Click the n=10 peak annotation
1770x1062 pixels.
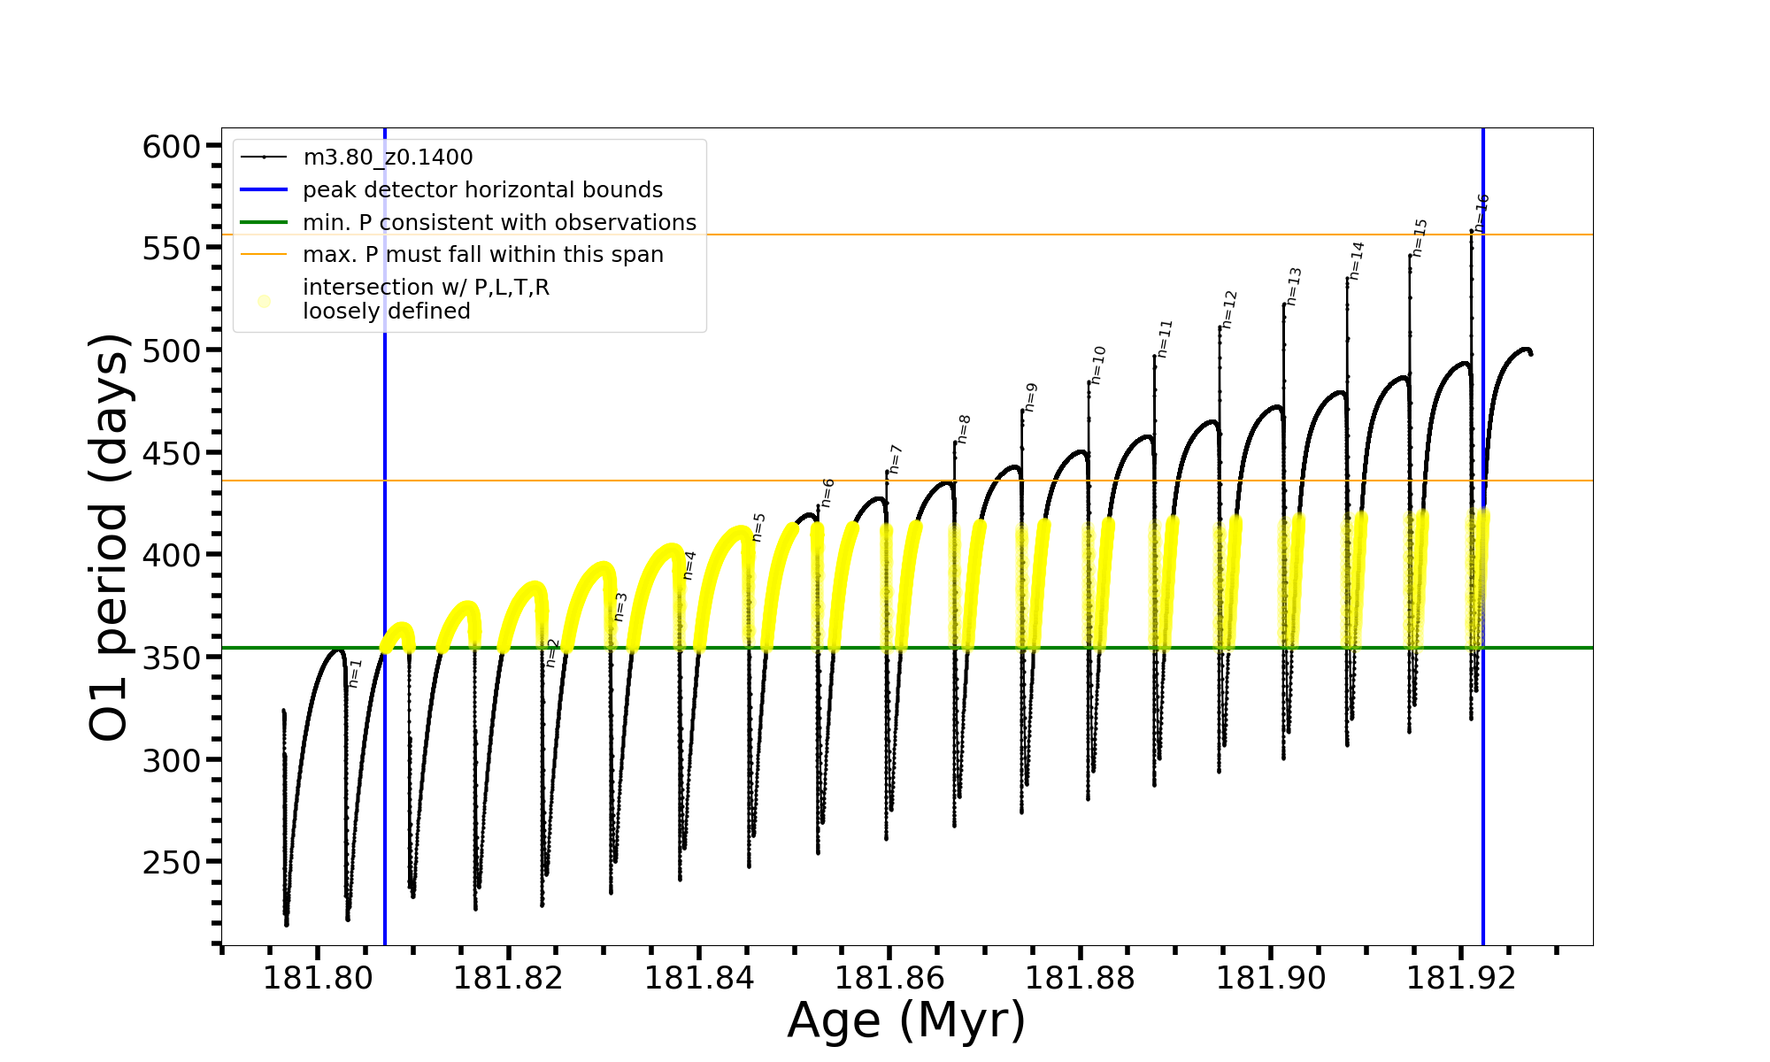coord(1097,365)
